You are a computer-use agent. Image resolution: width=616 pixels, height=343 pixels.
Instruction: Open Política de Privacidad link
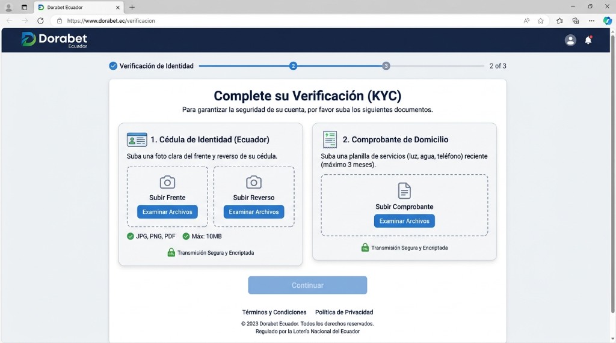(344, 312)
